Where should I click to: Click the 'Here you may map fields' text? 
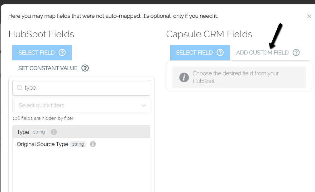click(113, 16)
